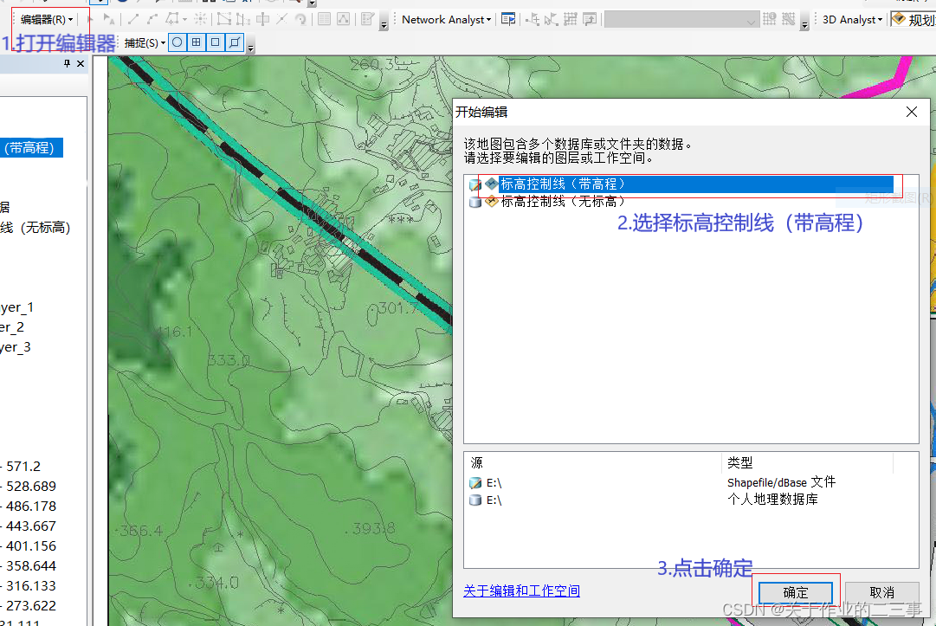Screen dimensions: 936x626
Task: Open the 3D Analyst dropdown
Action: [849, 19]
